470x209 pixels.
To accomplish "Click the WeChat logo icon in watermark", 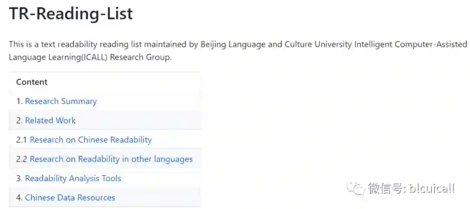I will point(358,188).
